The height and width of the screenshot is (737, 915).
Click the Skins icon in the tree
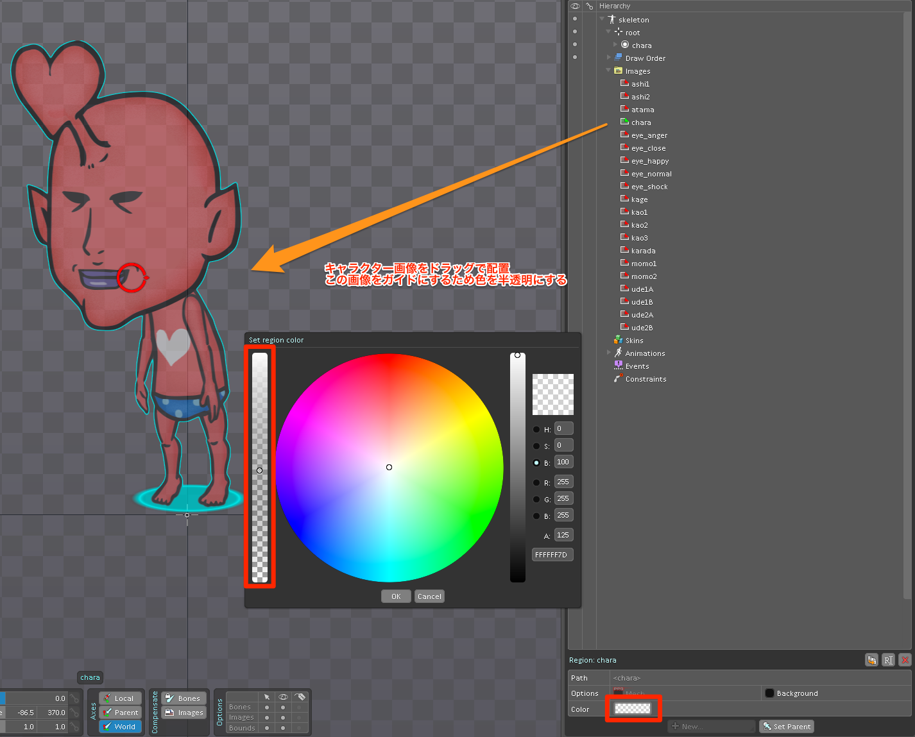(619, 339)
